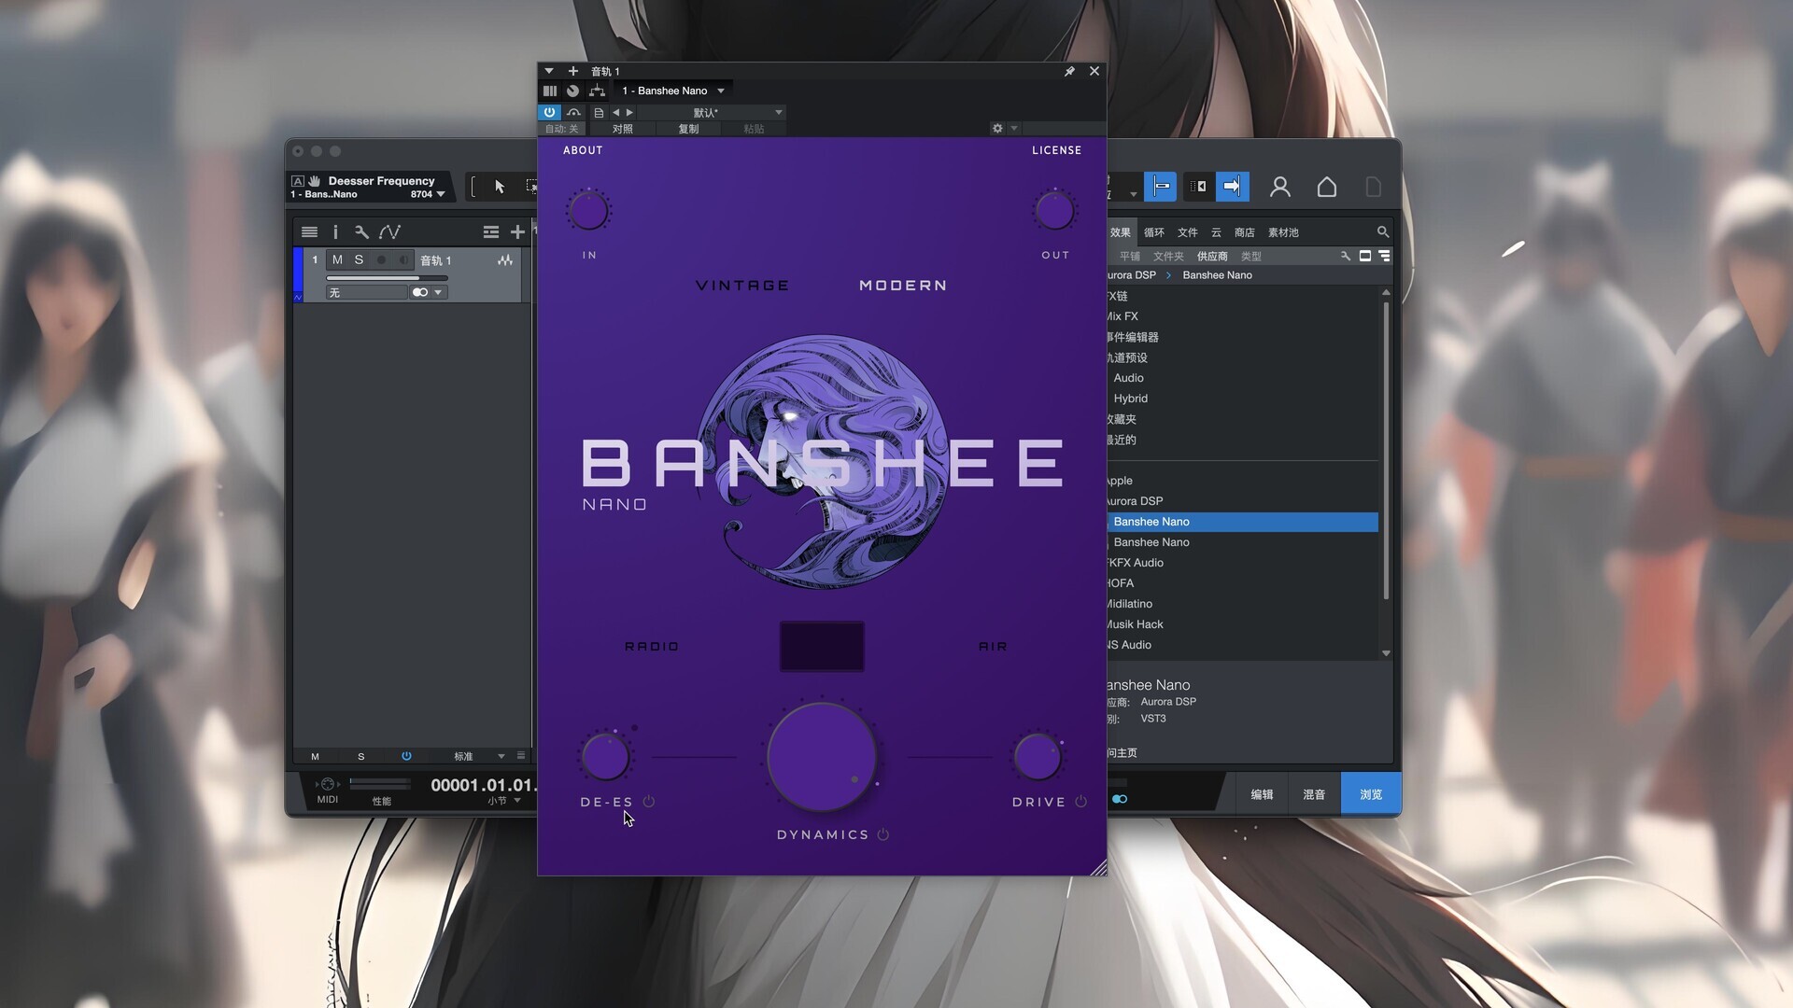Show the automation curve icon
The width and height of the screenshot is (1793, 1008).
pyautogui.click(x=389, y=232)
